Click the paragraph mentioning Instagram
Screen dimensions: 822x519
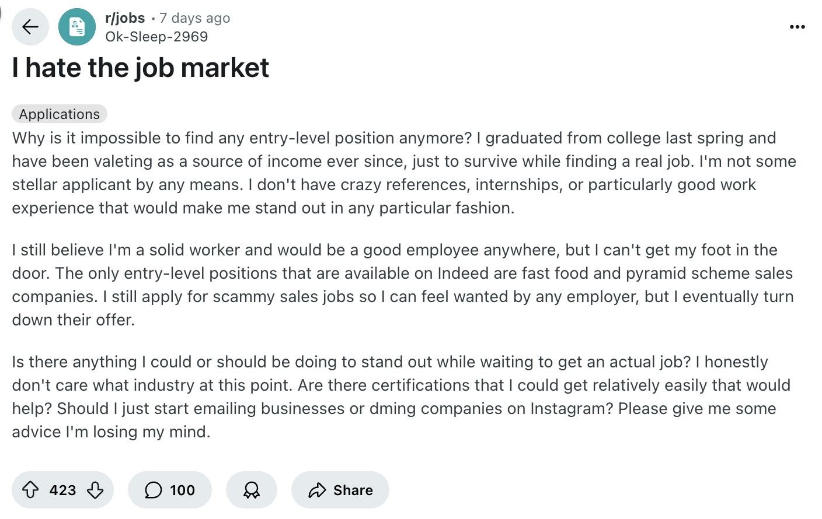401,397
